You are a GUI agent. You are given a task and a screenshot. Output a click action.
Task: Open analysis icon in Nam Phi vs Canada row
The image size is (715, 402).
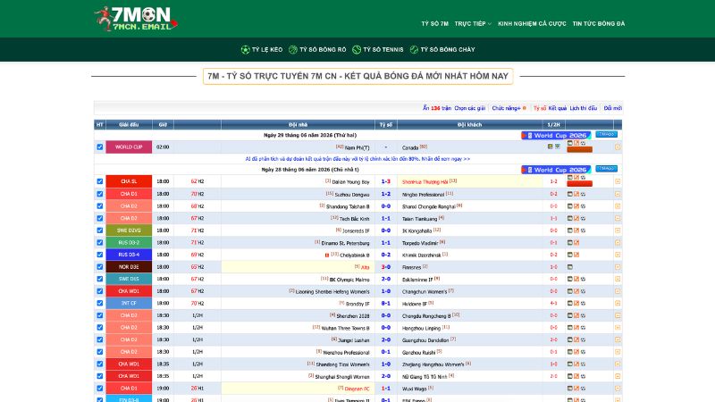(570, 143)
